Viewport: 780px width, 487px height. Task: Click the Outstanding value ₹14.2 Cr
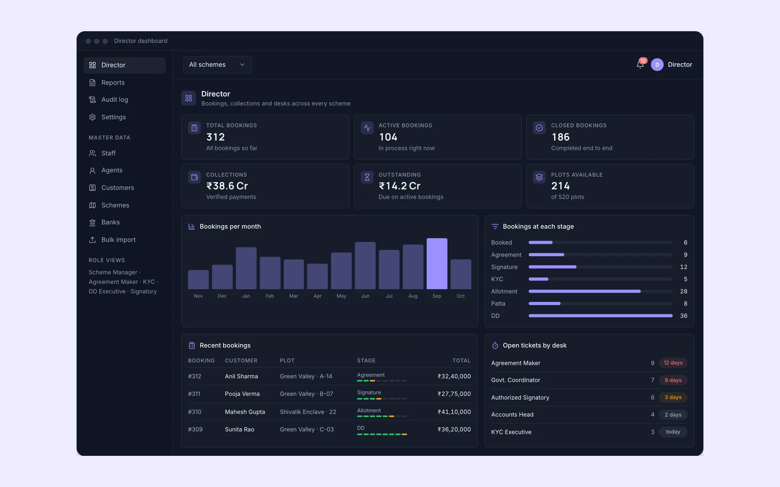(x=400, y=186)
